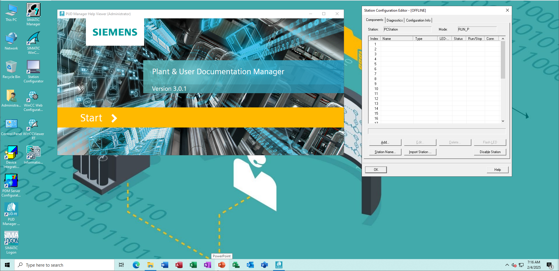The height and width of the screenshot is (271, 559).
Task: Open Help in Station Configuration Editor
Action: tap(498, 170)
